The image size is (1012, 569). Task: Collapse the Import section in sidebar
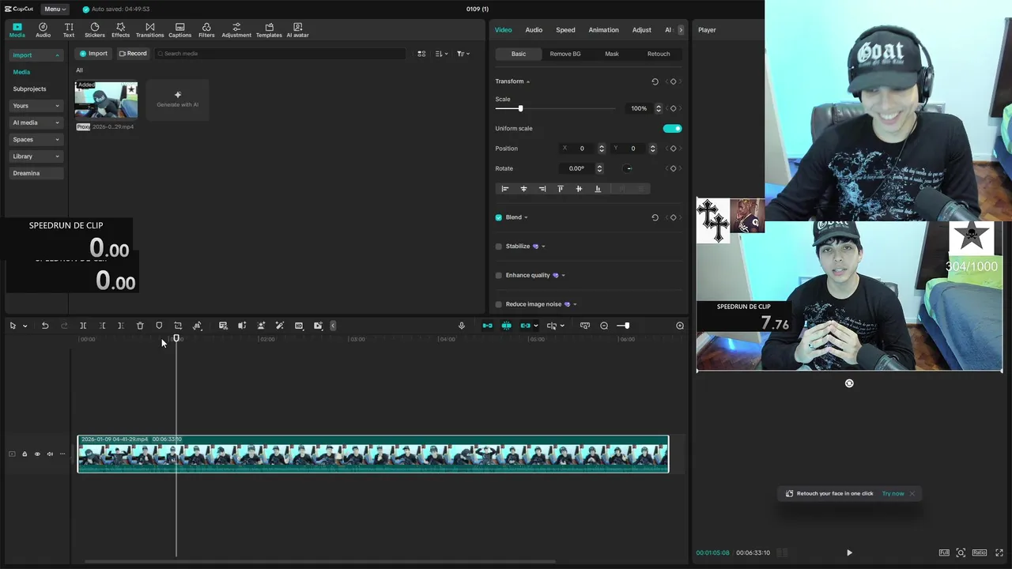[x=57, y=55]
